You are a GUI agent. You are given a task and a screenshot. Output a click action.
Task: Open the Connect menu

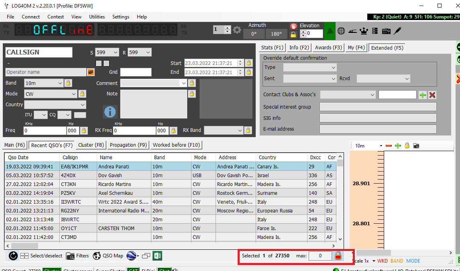(x=31, y=17)
